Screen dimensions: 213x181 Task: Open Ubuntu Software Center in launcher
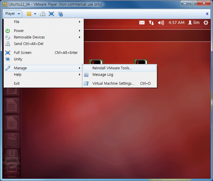(12, 140)
